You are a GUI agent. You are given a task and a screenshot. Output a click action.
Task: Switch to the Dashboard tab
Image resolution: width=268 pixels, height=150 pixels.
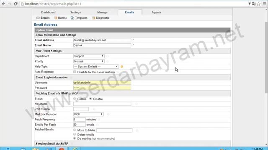tap(48, 12)
